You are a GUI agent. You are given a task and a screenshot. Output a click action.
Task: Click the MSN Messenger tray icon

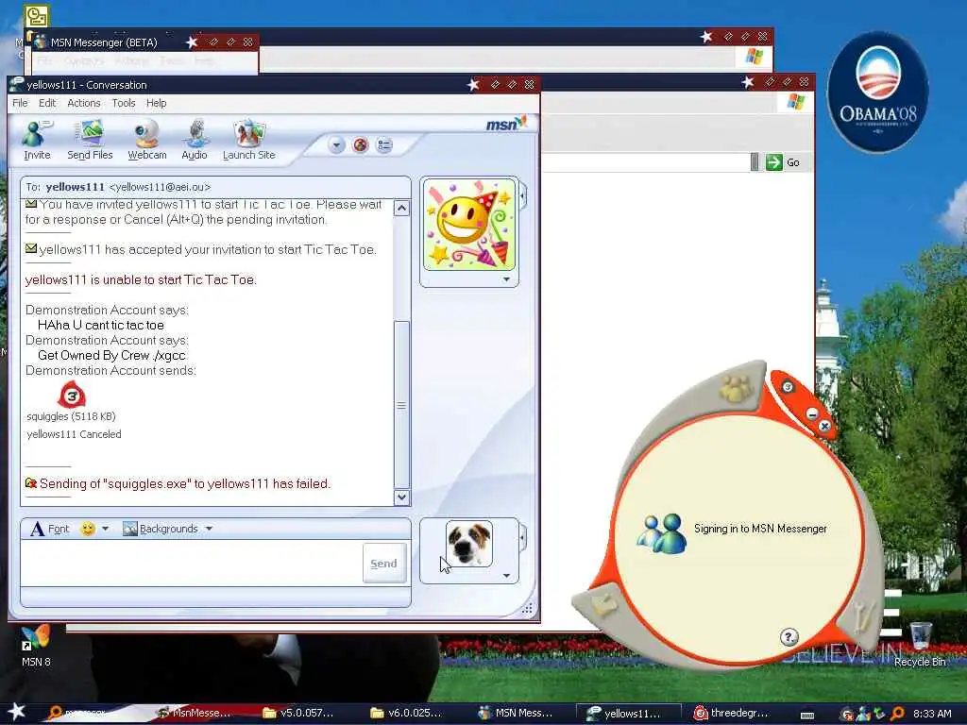[862, 714]
